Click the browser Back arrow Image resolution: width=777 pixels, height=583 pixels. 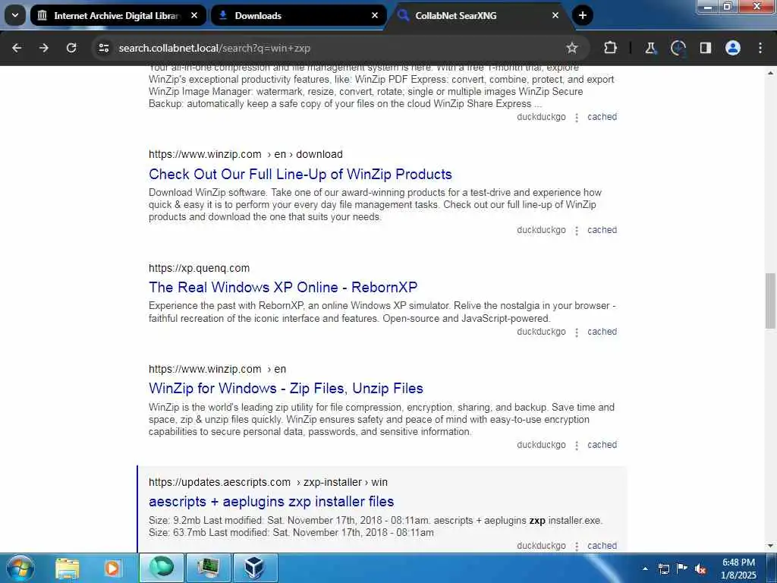coord(17,48)
